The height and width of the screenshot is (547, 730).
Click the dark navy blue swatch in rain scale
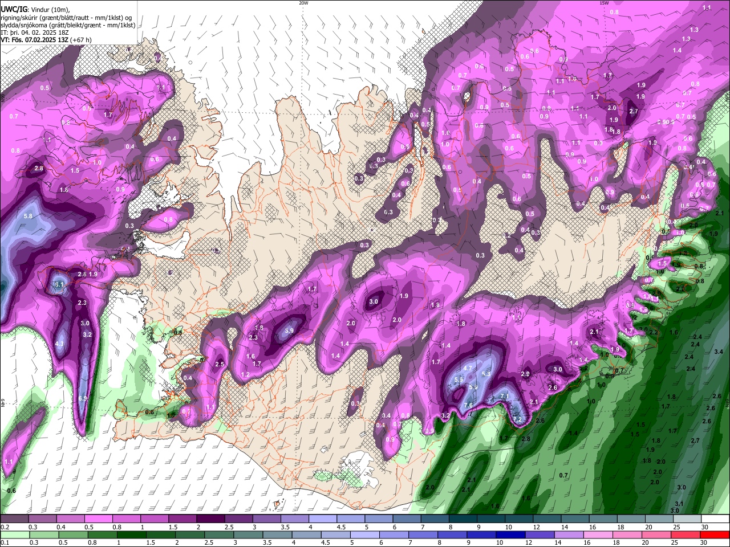(x=509, y=534)
